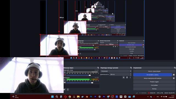This screenshot has width=176, height=99.
Task: Click the Звук раб. стола channel label
Action: tap(68, 70)
